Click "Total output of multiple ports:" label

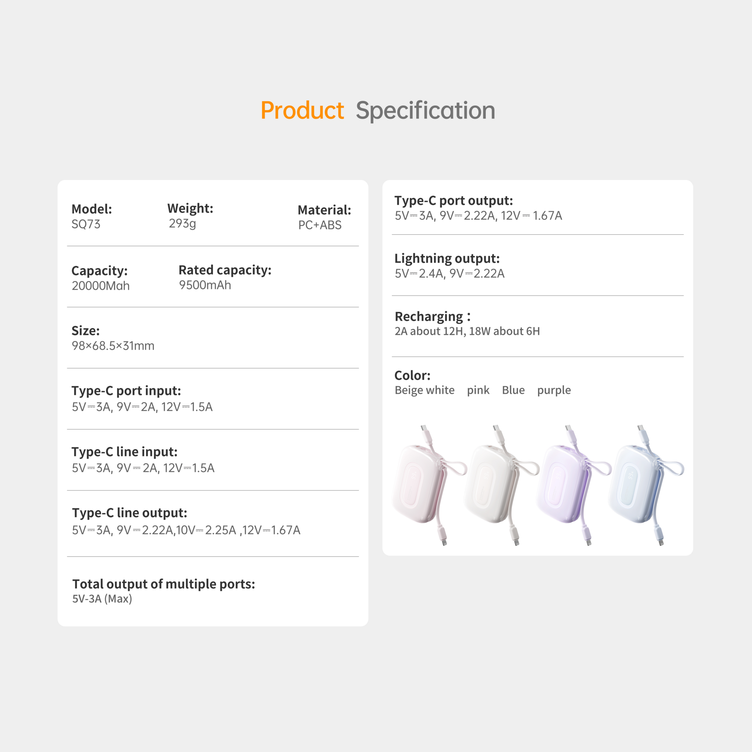[x=163, y=584]
